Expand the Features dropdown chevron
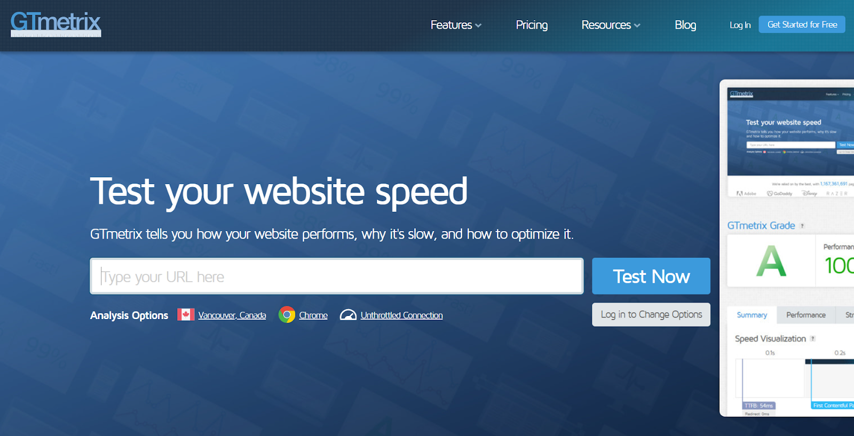Image resolution: width=854 pixels, height=436 pixels. pyautogui.click(x=478, y=26)
